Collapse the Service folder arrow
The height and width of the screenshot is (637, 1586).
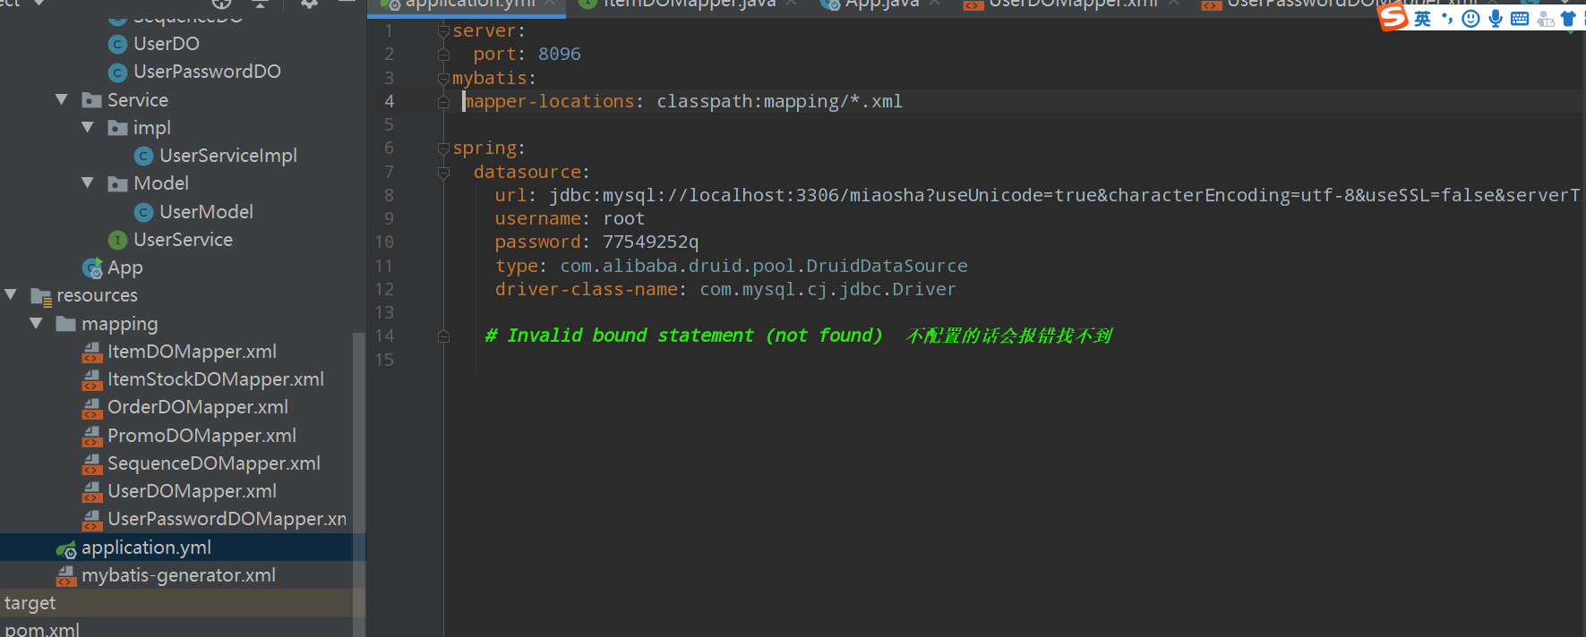coord(62,100)
